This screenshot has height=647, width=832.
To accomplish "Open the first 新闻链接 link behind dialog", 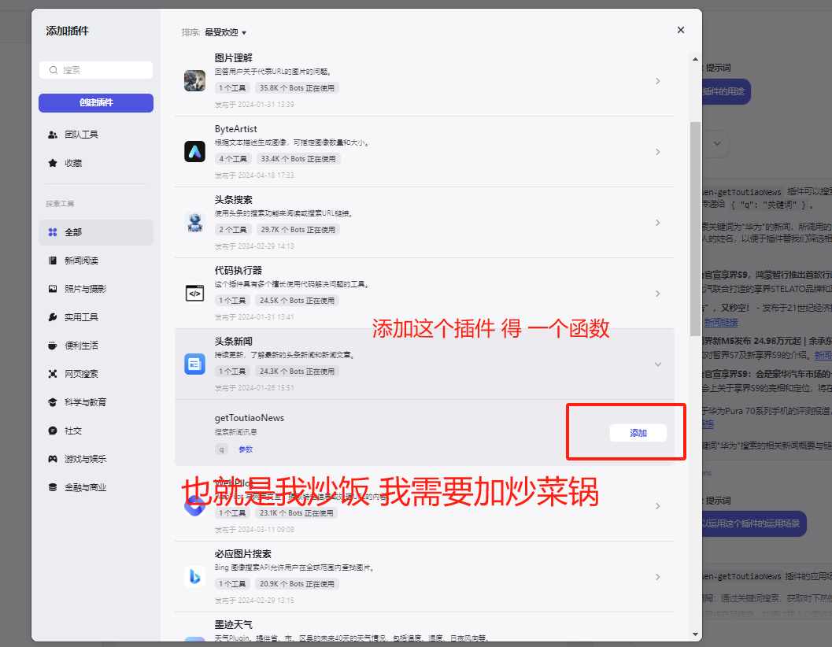I will (720, 322).
